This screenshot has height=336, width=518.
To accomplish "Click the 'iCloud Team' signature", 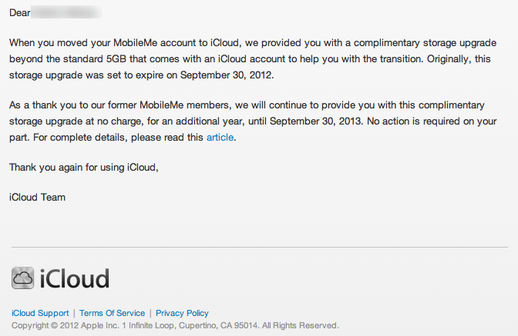I will point(37,198).
